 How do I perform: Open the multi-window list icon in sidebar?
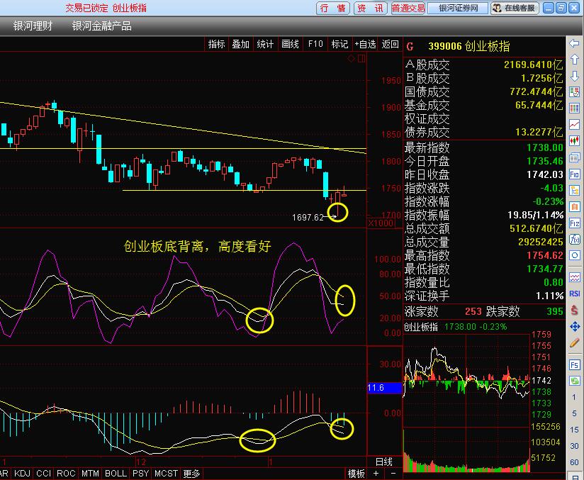tap(574, 157)
